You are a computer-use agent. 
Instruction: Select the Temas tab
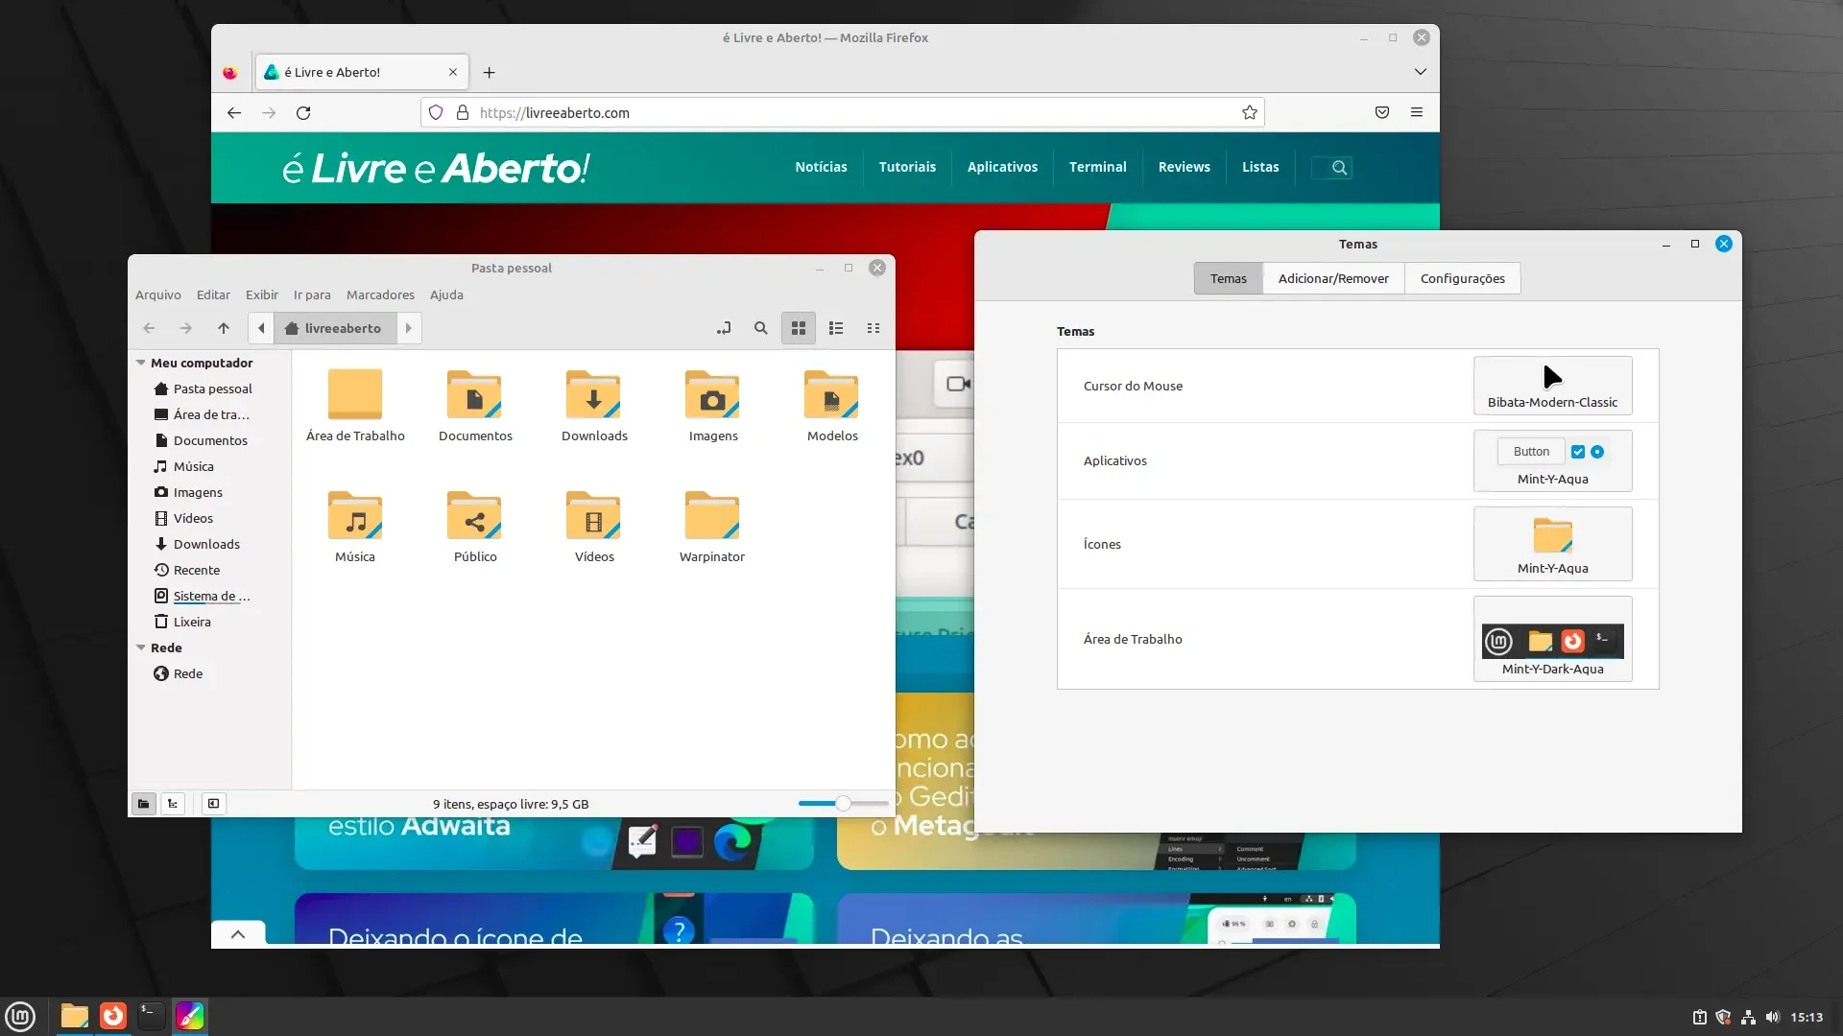1228,279
